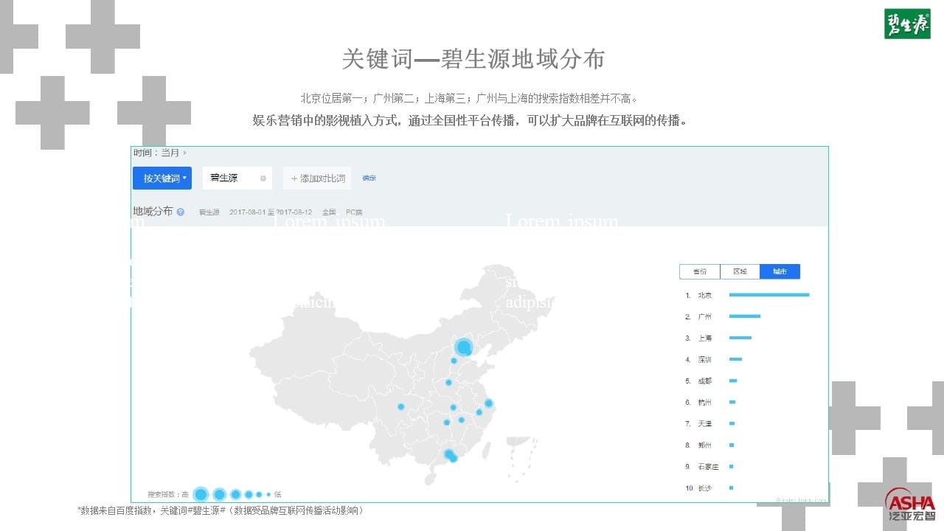Click the 碧生源 green logo
The width and height of the screenshot is (944, 531).
tap(907, 24)
